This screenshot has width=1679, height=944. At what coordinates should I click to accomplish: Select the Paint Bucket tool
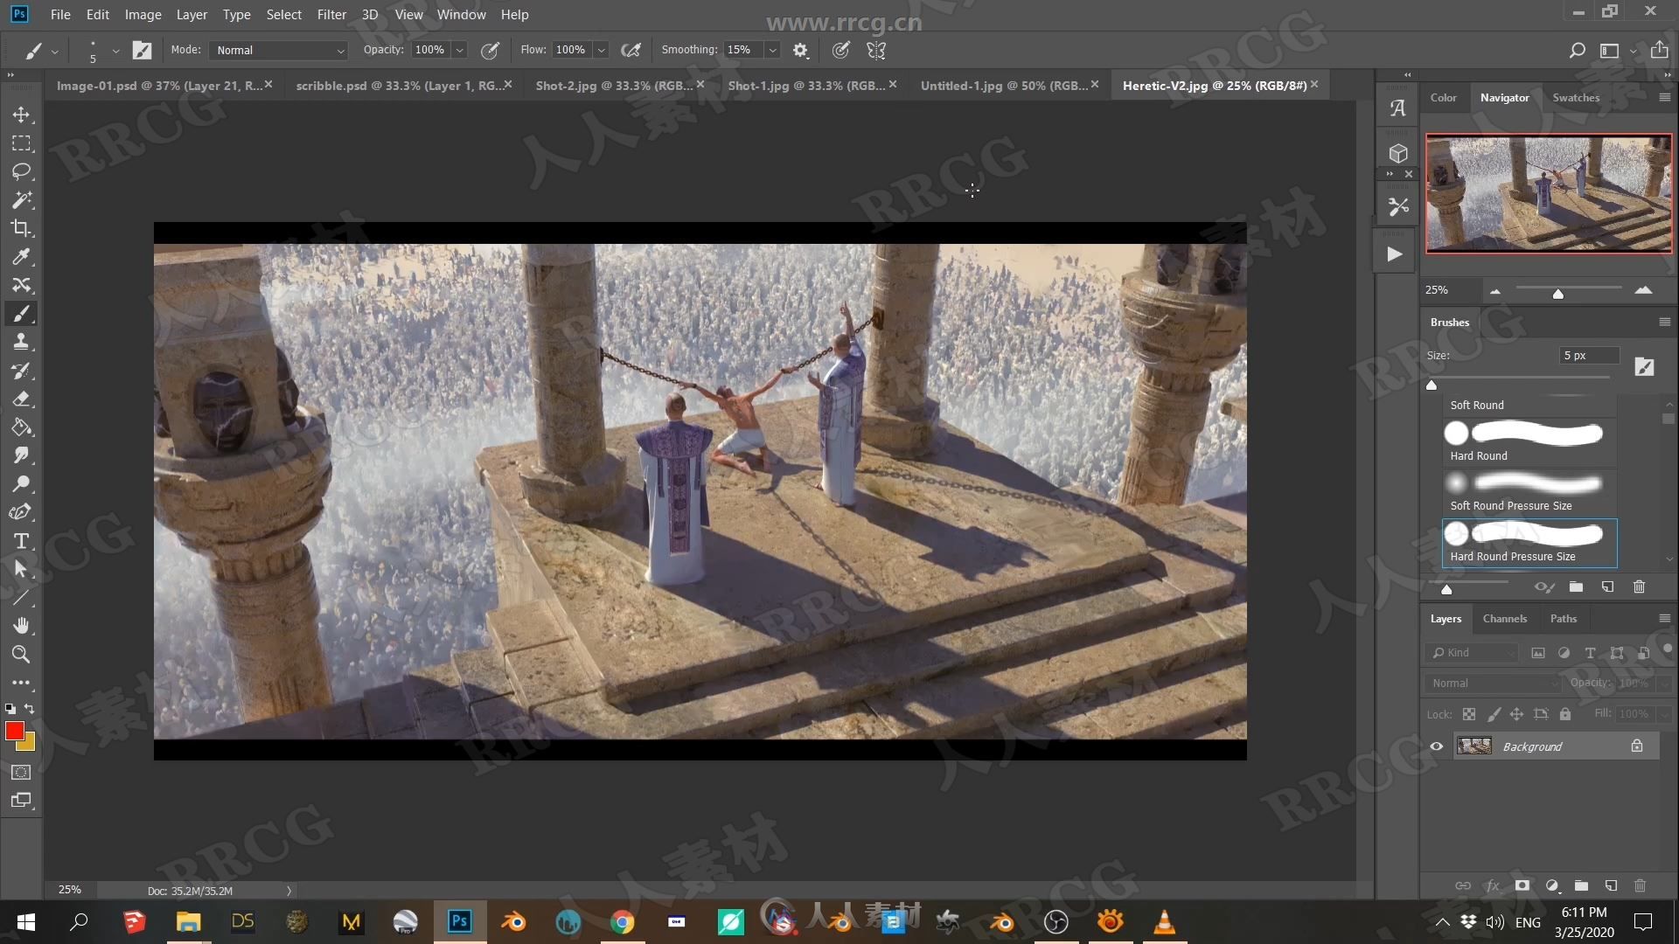[21, 427]
